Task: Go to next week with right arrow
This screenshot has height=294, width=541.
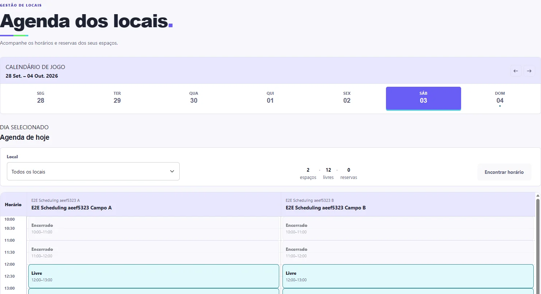Action: [x=529, y=71]
